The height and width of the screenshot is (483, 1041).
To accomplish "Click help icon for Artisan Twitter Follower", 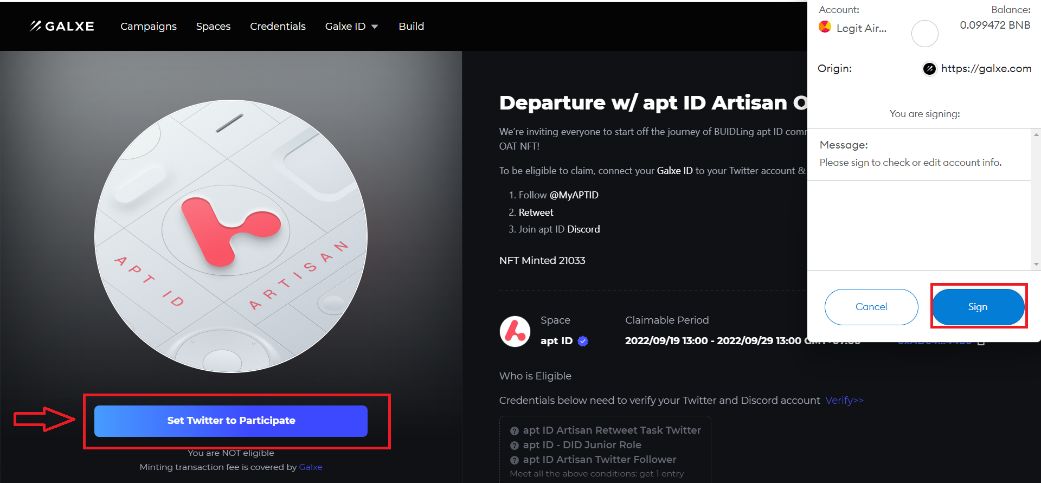I will (x=514, y=460).
